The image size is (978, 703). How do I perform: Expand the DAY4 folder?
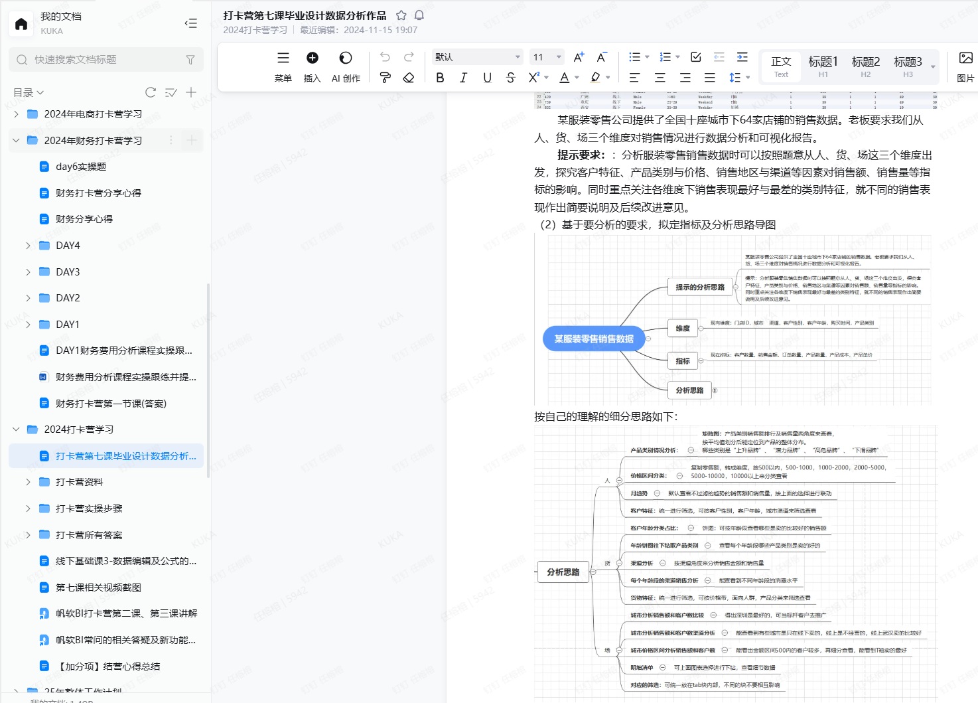pos(28,246)
